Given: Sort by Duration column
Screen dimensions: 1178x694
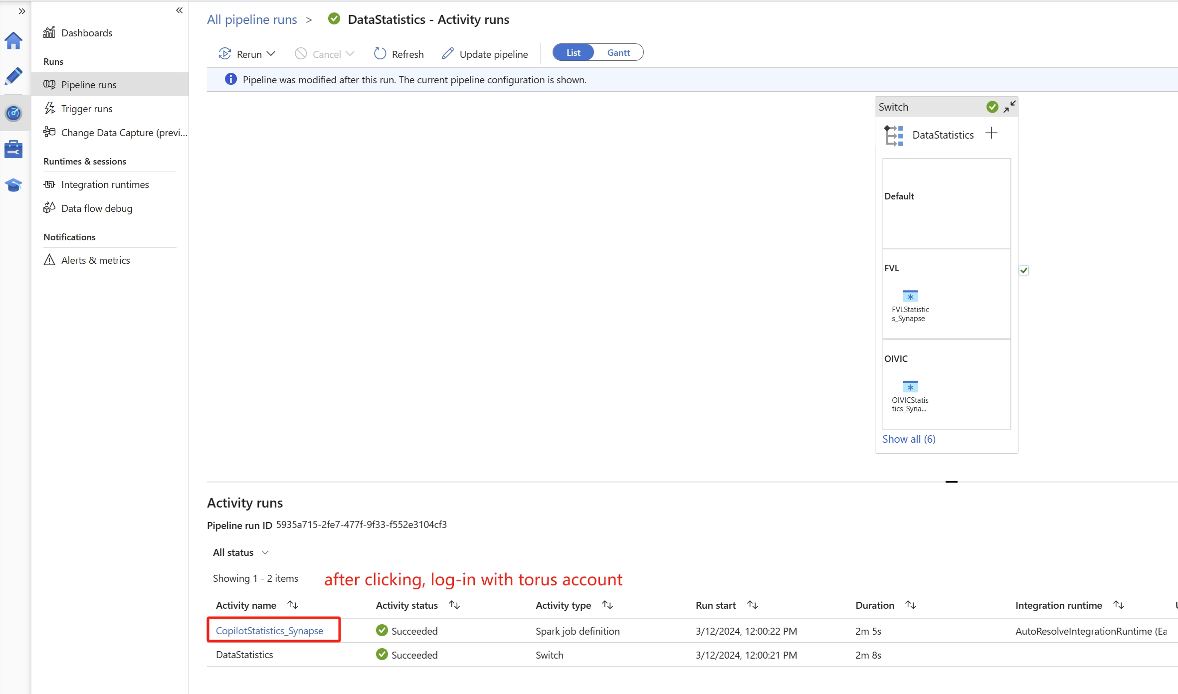Looking at the screenshot, I should pyautogui.click(x=911, y=605).
